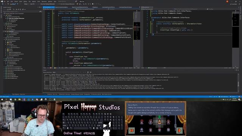Click the notifications icon in the status bar
The width and height of the screenshot is (242, 136).
239,97
